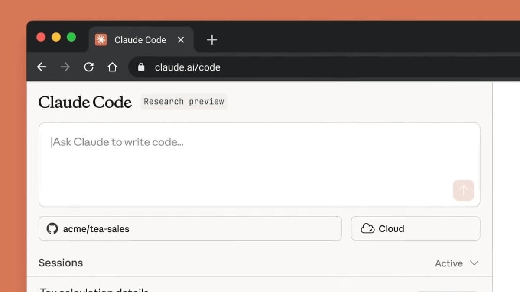Click the submit arrow in the prompt box
Screen dimensions: 520x292
click(463, 190)
